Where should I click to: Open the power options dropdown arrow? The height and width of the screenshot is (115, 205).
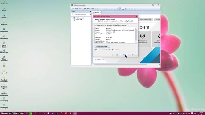click(x=100, y=9)
